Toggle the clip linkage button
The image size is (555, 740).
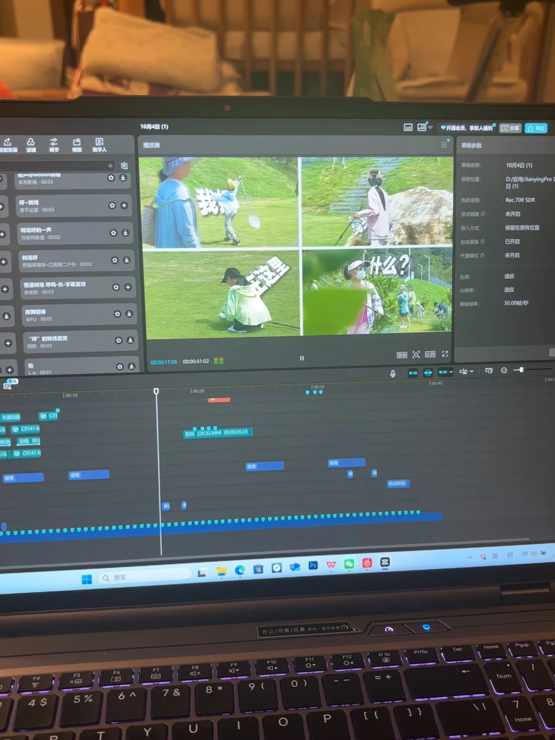[442, 372]
